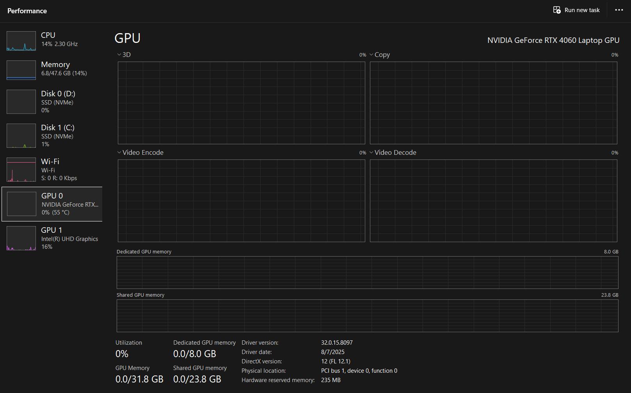631x393 pixels.
Task: Switch to GPU 0 NVIDIA GeForce entry
Action: click(x=69, y=204)
